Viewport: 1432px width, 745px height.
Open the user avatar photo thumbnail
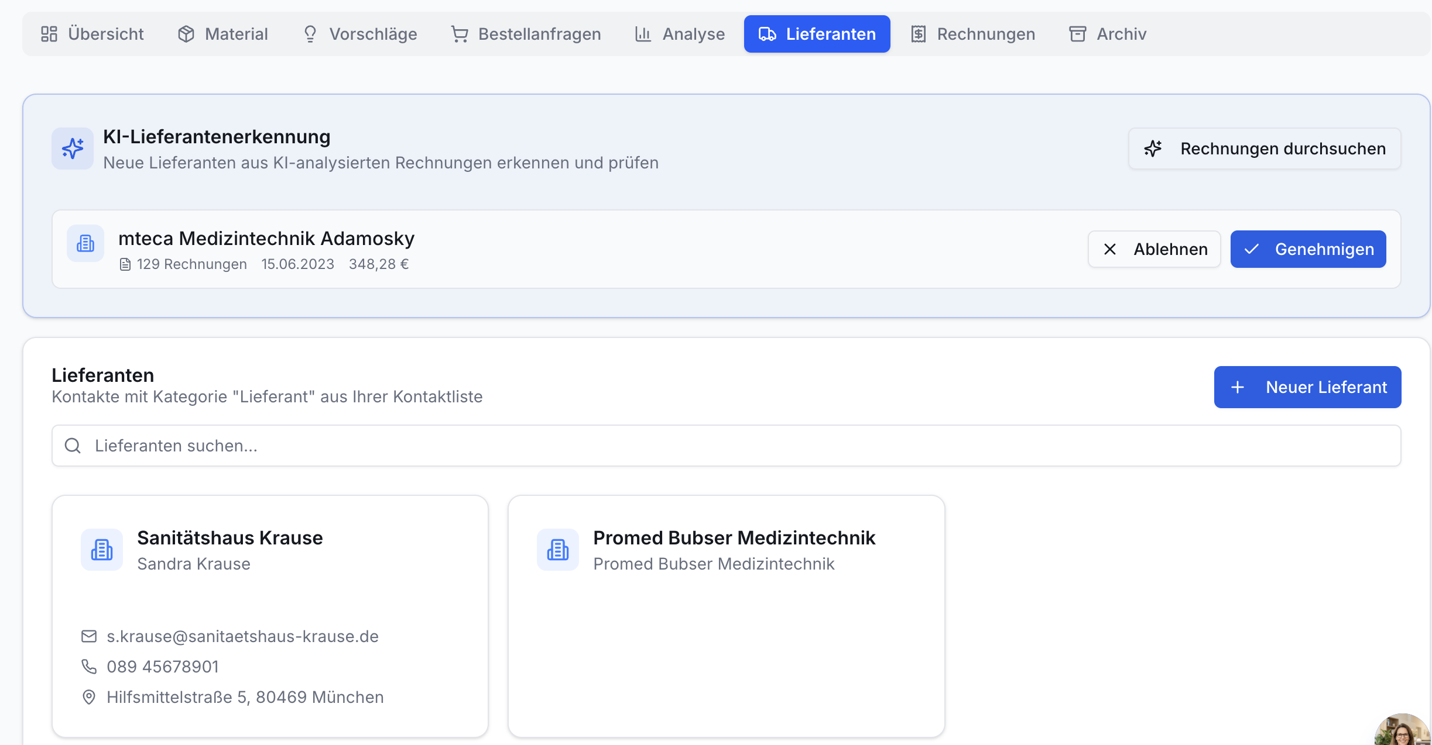tap(1403, 729)
